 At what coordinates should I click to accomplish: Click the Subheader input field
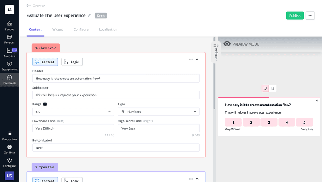click(116, 95)
